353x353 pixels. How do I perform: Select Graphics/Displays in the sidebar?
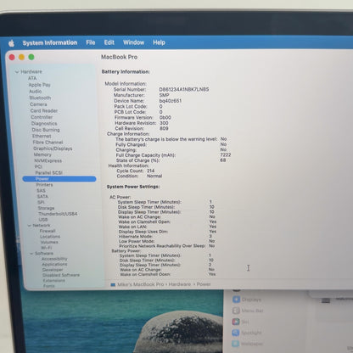click(x=53, y=148)
